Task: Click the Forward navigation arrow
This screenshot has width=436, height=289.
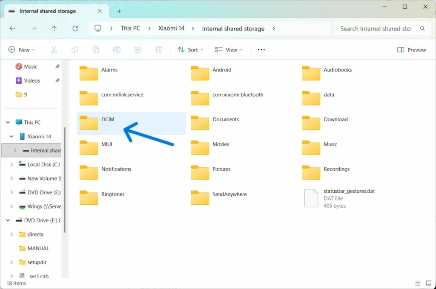Action: coord(33,29)
